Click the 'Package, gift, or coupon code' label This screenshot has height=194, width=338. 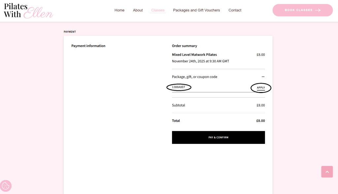tap(194, 77)
